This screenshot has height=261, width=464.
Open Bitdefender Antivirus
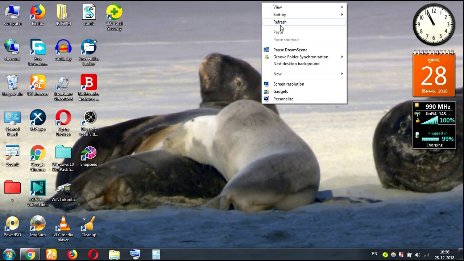(89, 82)
